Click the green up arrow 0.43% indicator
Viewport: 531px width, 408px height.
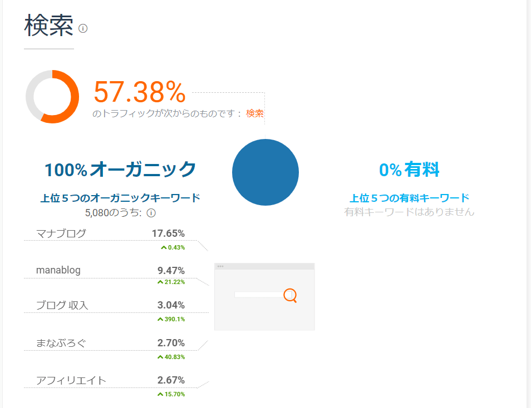coord(173,248)
